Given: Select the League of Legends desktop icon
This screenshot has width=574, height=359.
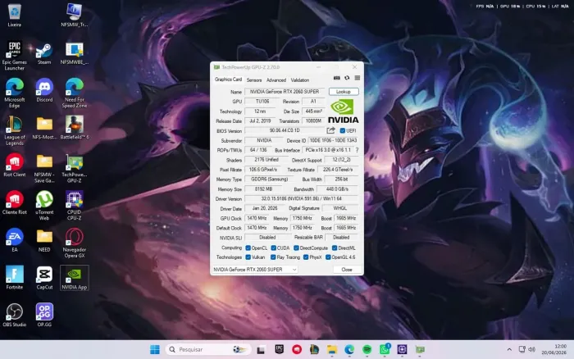Looking at the screenshot, I should click(14, 130).
